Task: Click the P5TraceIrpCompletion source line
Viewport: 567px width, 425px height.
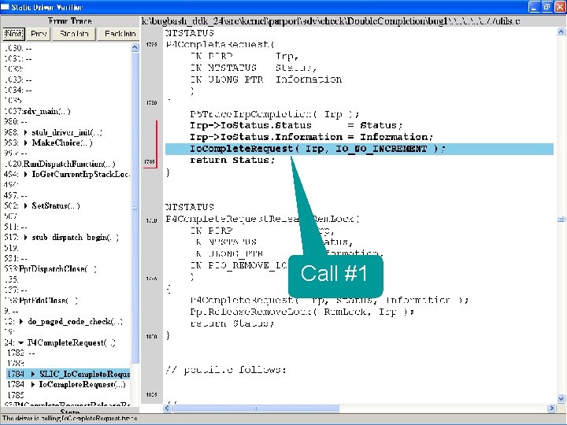Action: (275, 114)
